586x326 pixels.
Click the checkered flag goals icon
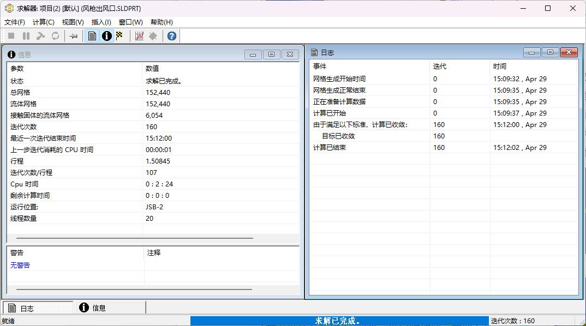[119, 36]
